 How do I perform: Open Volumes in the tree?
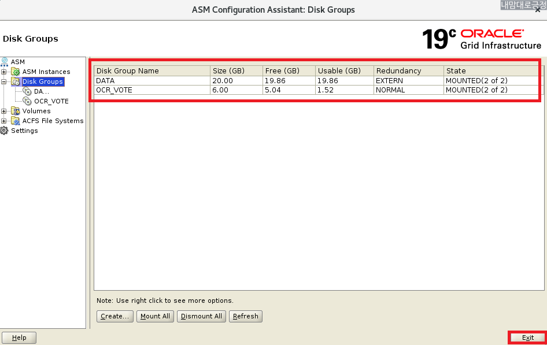[x=36, y=111]
